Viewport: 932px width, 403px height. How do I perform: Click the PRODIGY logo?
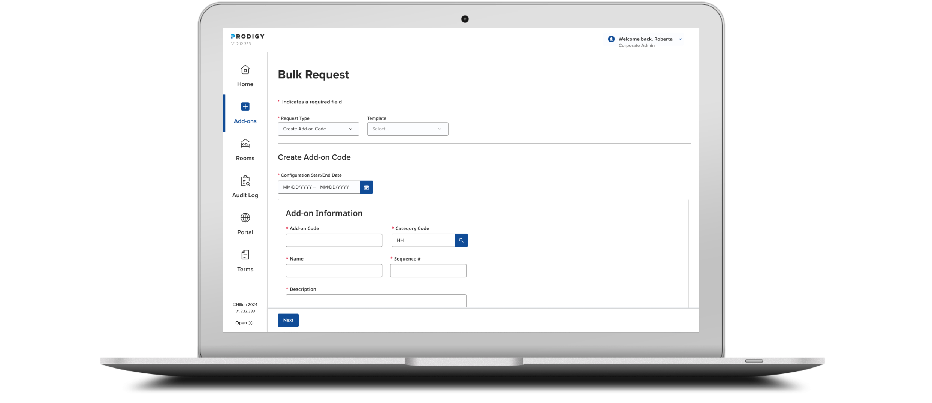247,36
